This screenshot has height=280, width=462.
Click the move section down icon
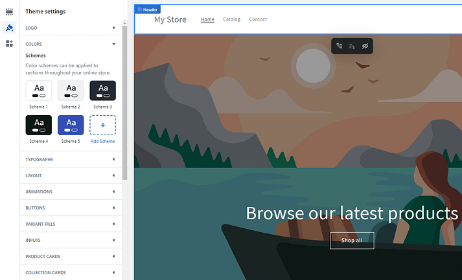[x=352, y=47]
